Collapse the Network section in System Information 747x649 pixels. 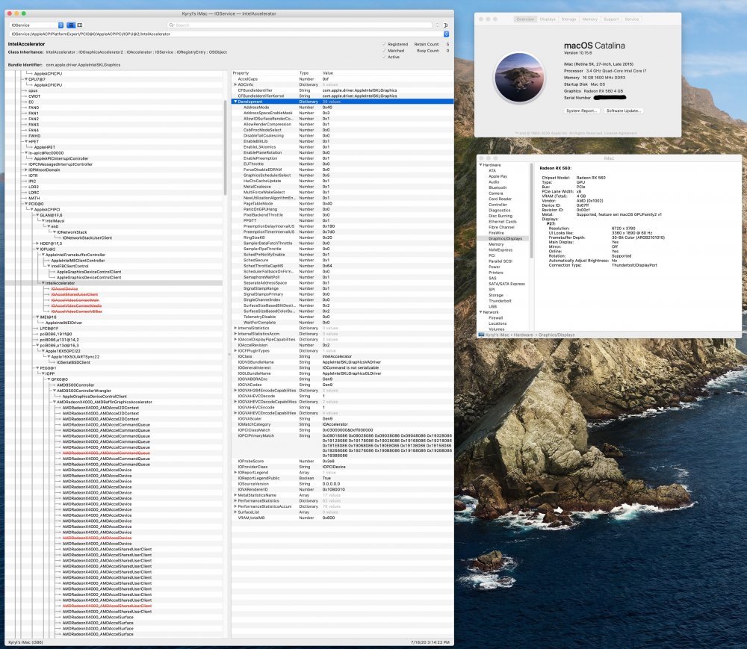coord(480,312)
